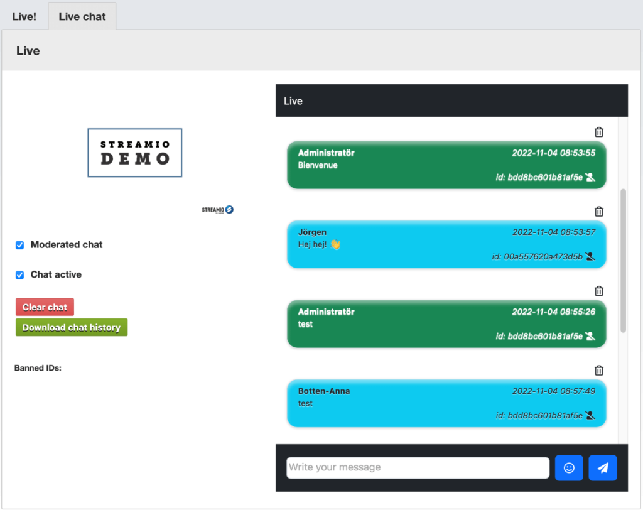
Task: Delete Administratör's 08:55:26 test message
Action: click(x=599, y=291)
